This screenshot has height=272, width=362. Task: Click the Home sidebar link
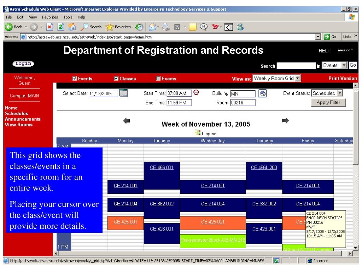pos(11,108)
